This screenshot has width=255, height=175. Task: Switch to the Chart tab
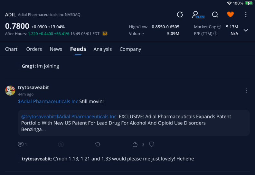pyautogui.click(x=11, y=49)
